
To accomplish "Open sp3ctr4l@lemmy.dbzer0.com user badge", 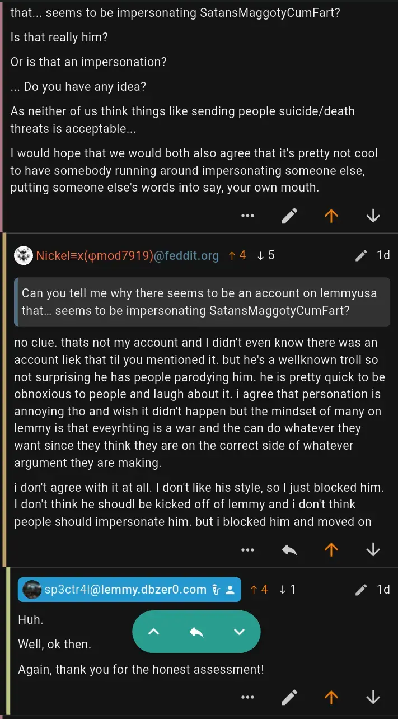I will click(129, 589).
